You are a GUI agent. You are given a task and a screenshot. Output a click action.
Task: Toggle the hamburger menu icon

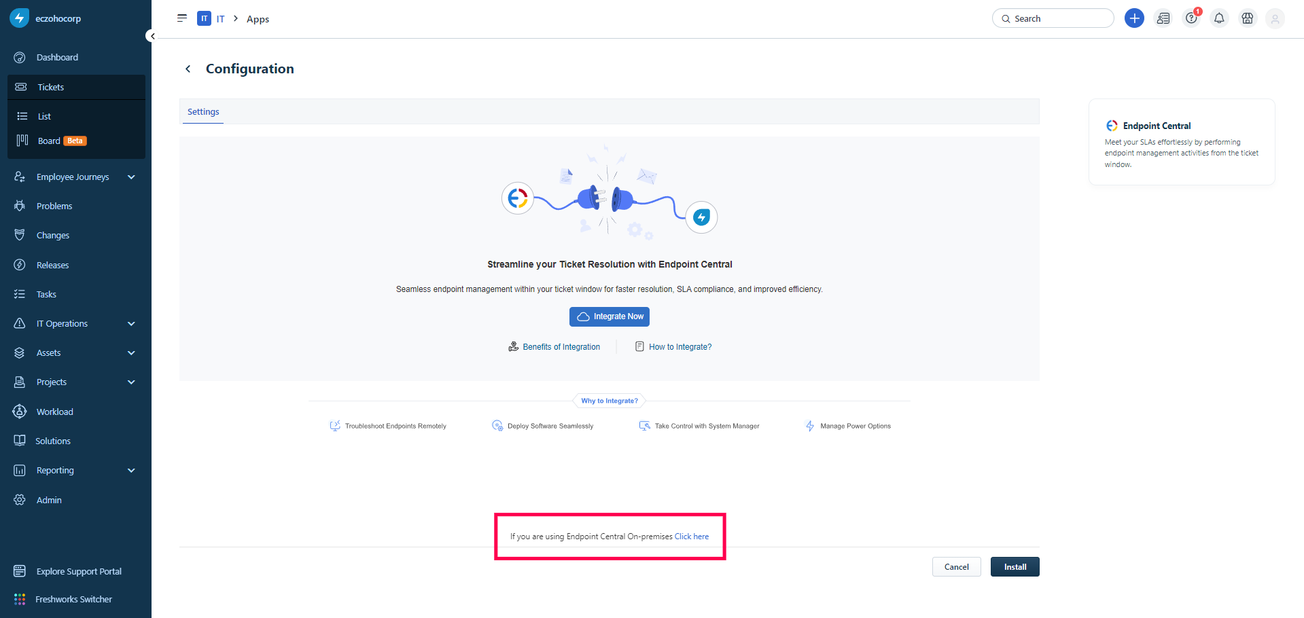coord(182,18)
